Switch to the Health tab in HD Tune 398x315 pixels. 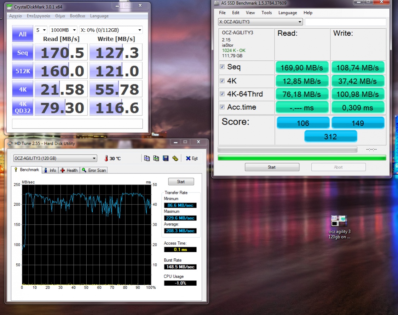pyautogui.click(x=69, y=170)
